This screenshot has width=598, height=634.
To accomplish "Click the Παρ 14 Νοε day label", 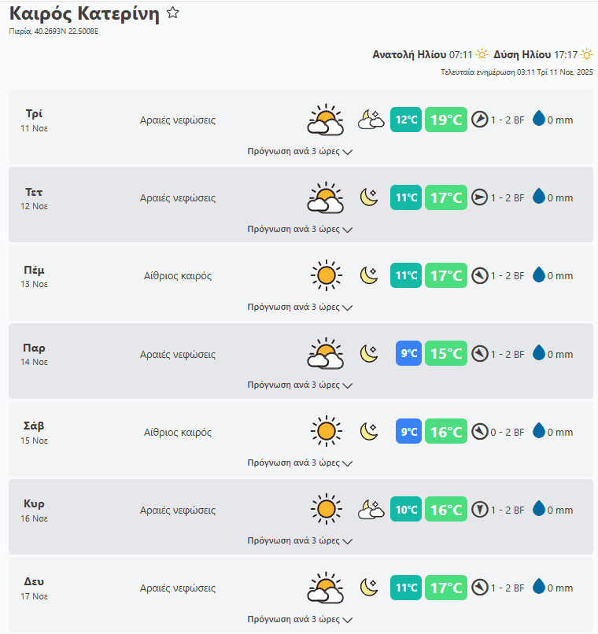I will coord(34,353).
